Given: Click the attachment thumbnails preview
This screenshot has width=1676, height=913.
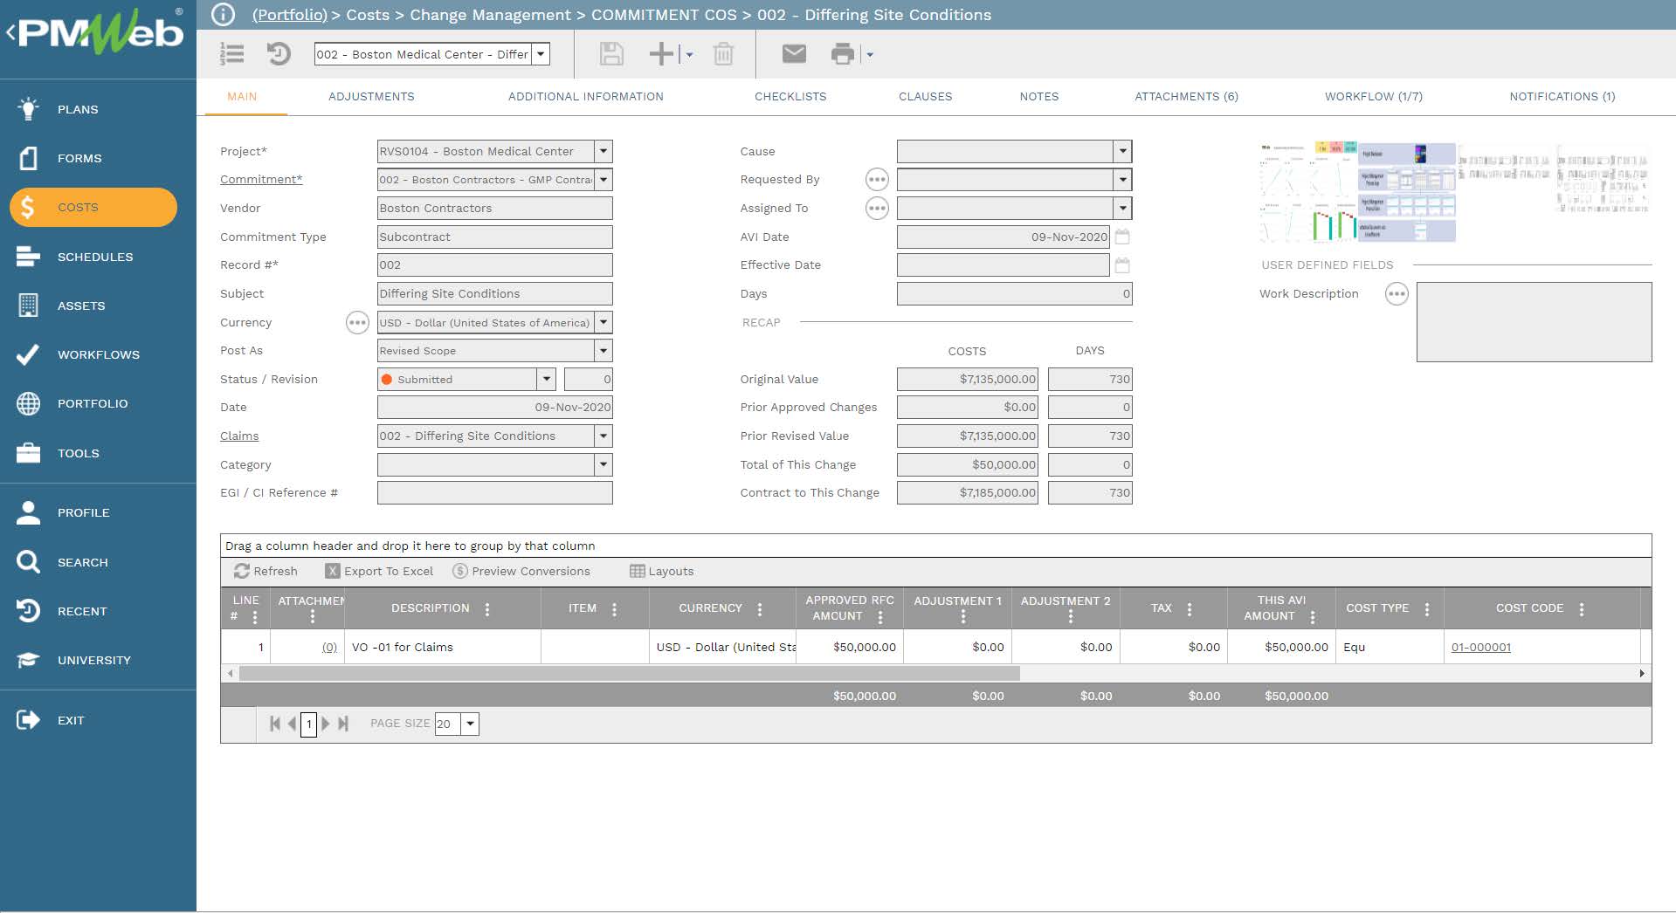Looking at the screenshot, I should point(1453,192).
